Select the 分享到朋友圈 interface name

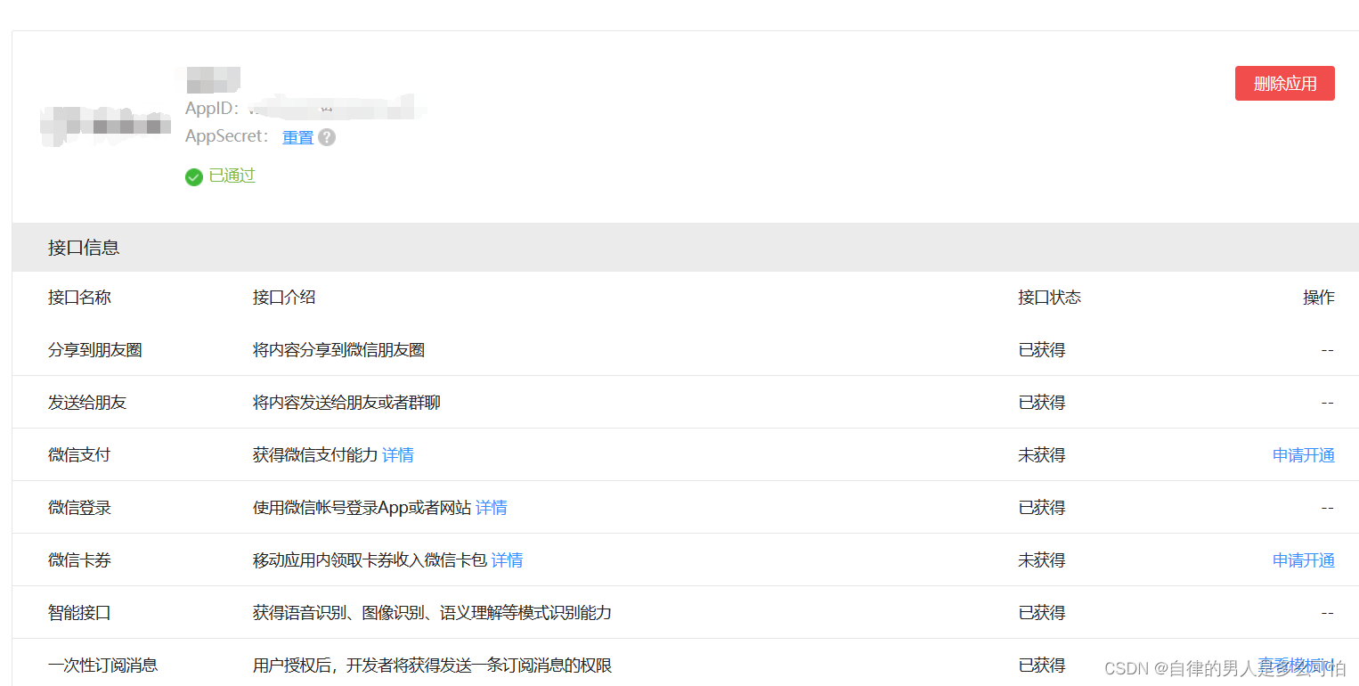95,350
